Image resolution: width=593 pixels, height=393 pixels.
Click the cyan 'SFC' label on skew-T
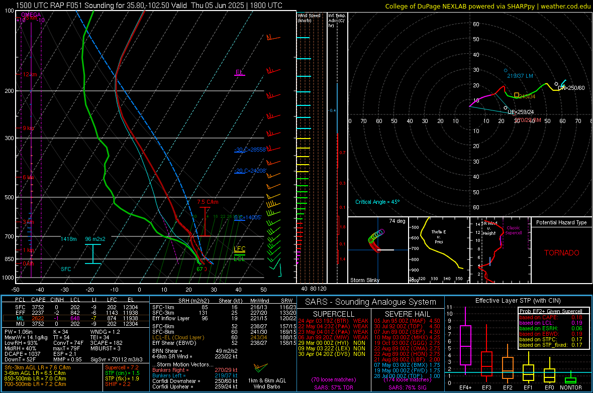click(66, 269)
